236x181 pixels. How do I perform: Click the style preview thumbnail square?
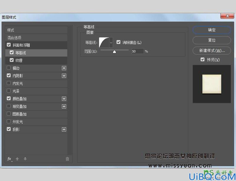pos(212,84)
